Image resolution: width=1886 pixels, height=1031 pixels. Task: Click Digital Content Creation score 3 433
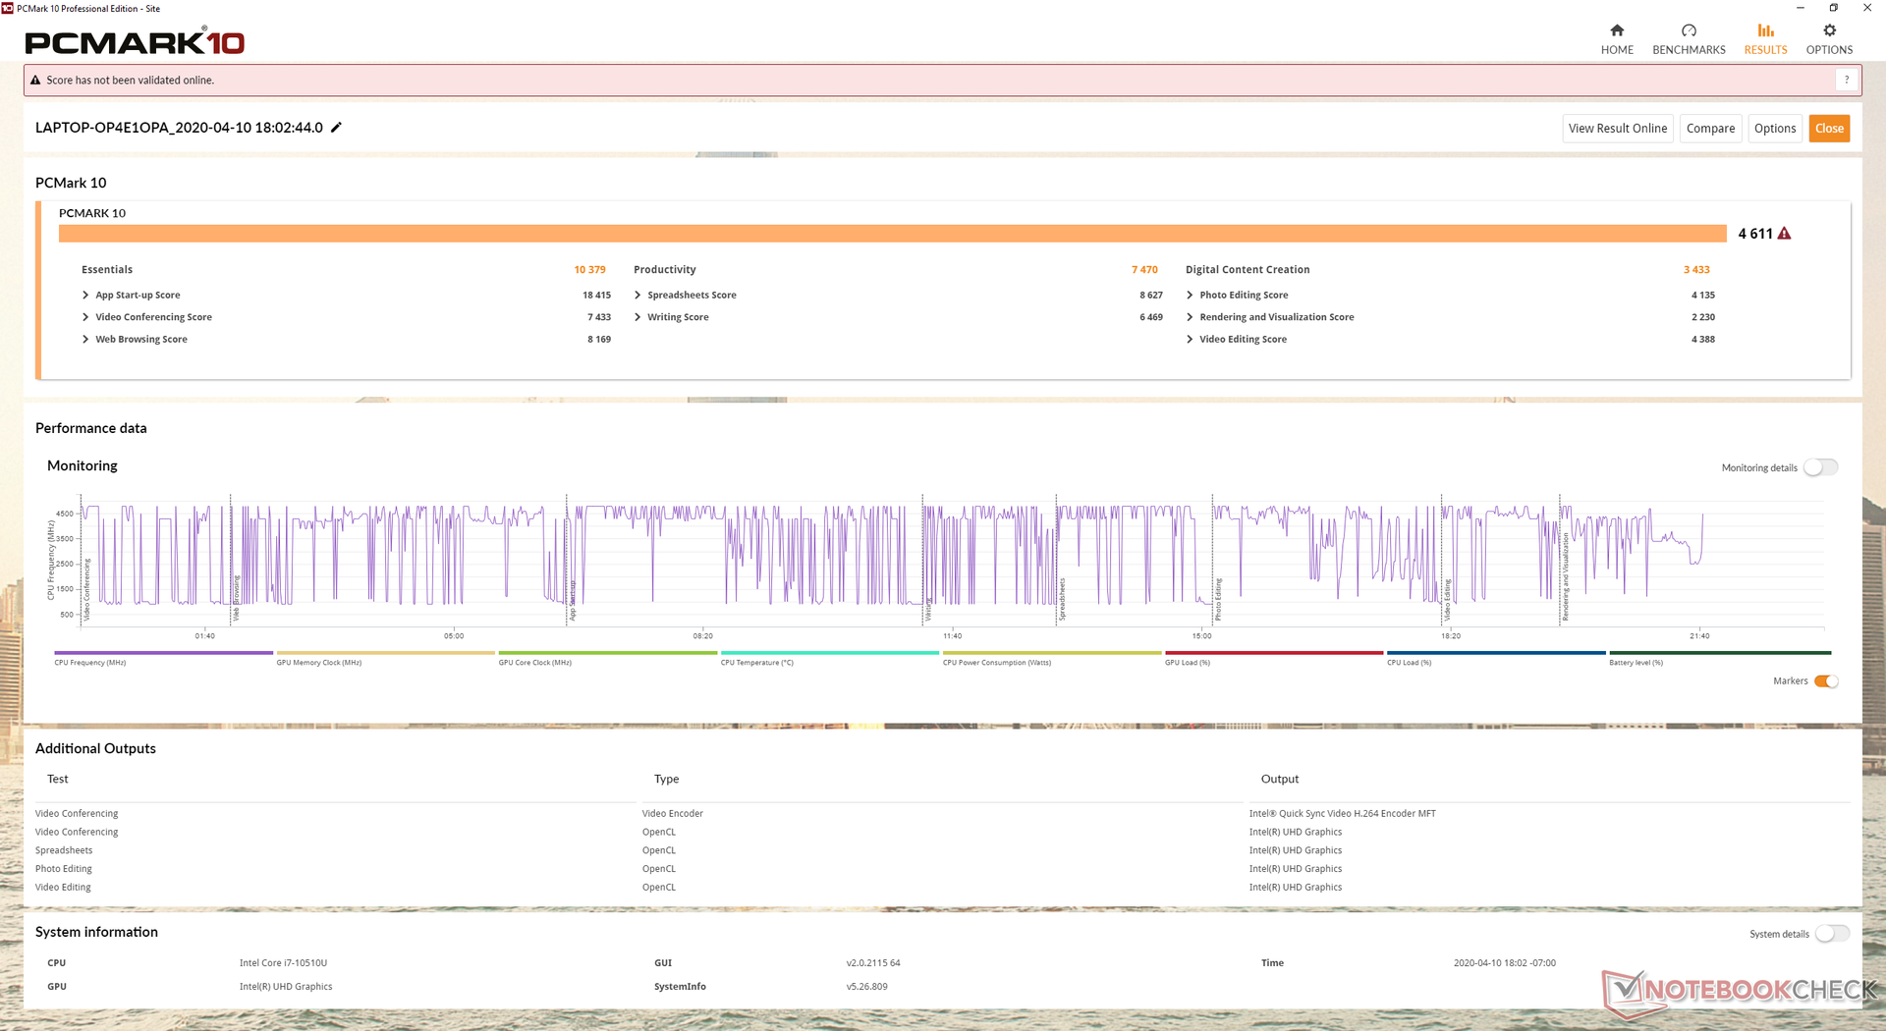click(1696, 270)
